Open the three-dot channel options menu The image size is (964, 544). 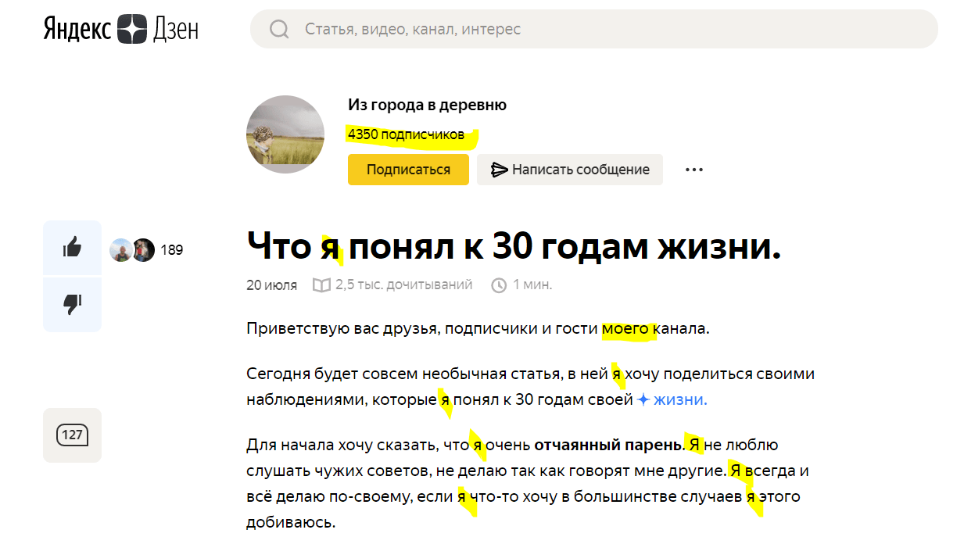point(693,169)
